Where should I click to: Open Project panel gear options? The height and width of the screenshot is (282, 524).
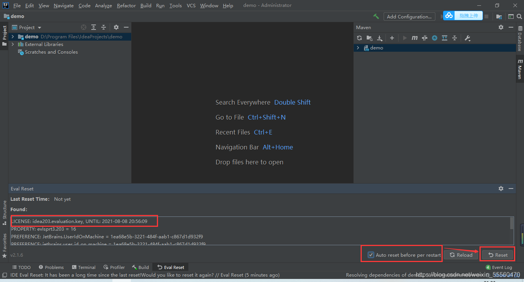click(116, 27)
